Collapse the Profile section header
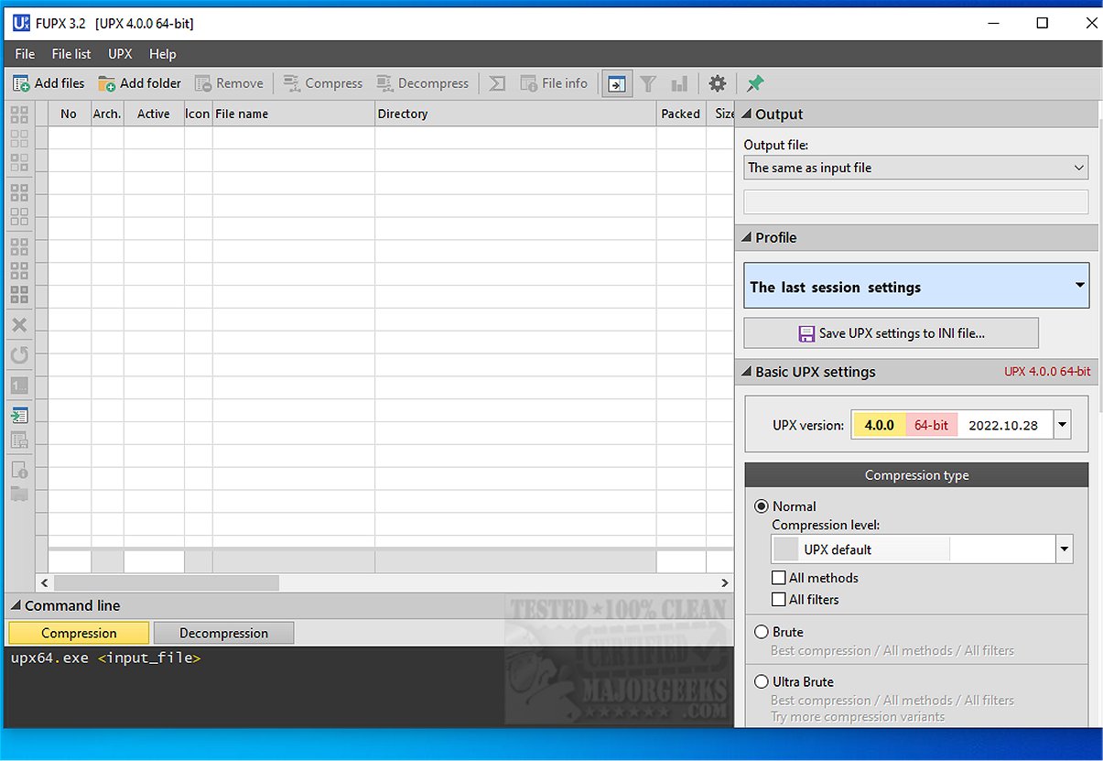Viewport: 1103px width, 761px height. point(916,237)
